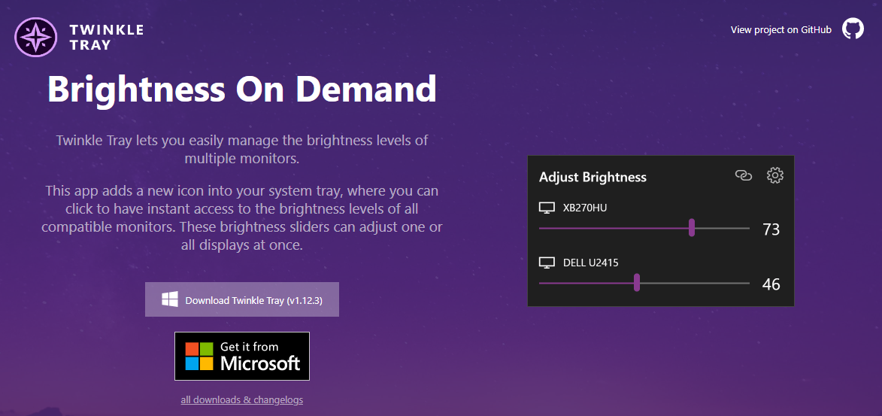Click the monitor icon beside DELL U2415
The width and height of the screenshot is (882, 416).
tap(547, 263)
